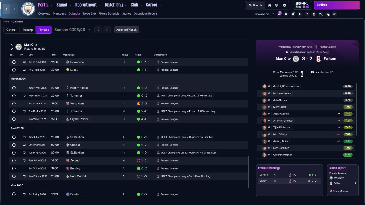Viewport: 365px width, 205px height.
Task: Open the Portal breadcrumb link
Action: click(6, 22)
